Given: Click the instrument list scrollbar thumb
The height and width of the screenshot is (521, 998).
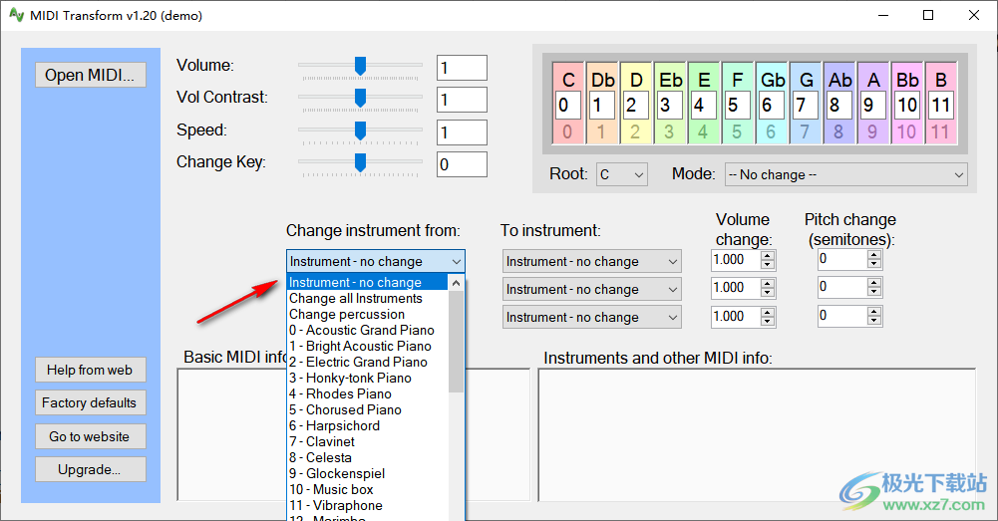Looking at the screenshot, I should coord(456,342).
